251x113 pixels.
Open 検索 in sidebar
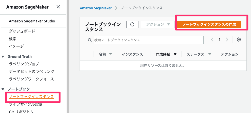point(13,39)
